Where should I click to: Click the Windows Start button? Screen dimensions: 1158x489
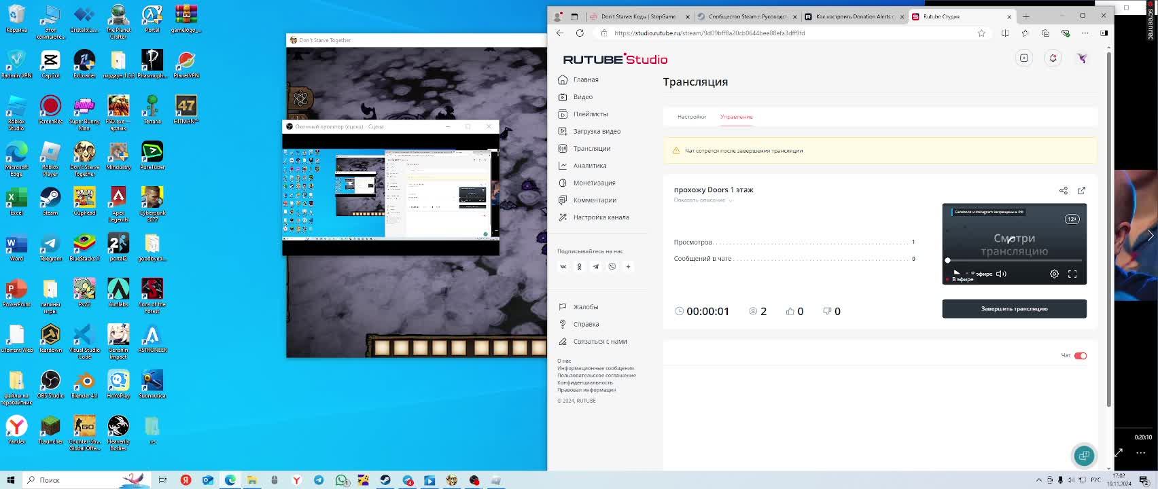click(x=10, y=480)
